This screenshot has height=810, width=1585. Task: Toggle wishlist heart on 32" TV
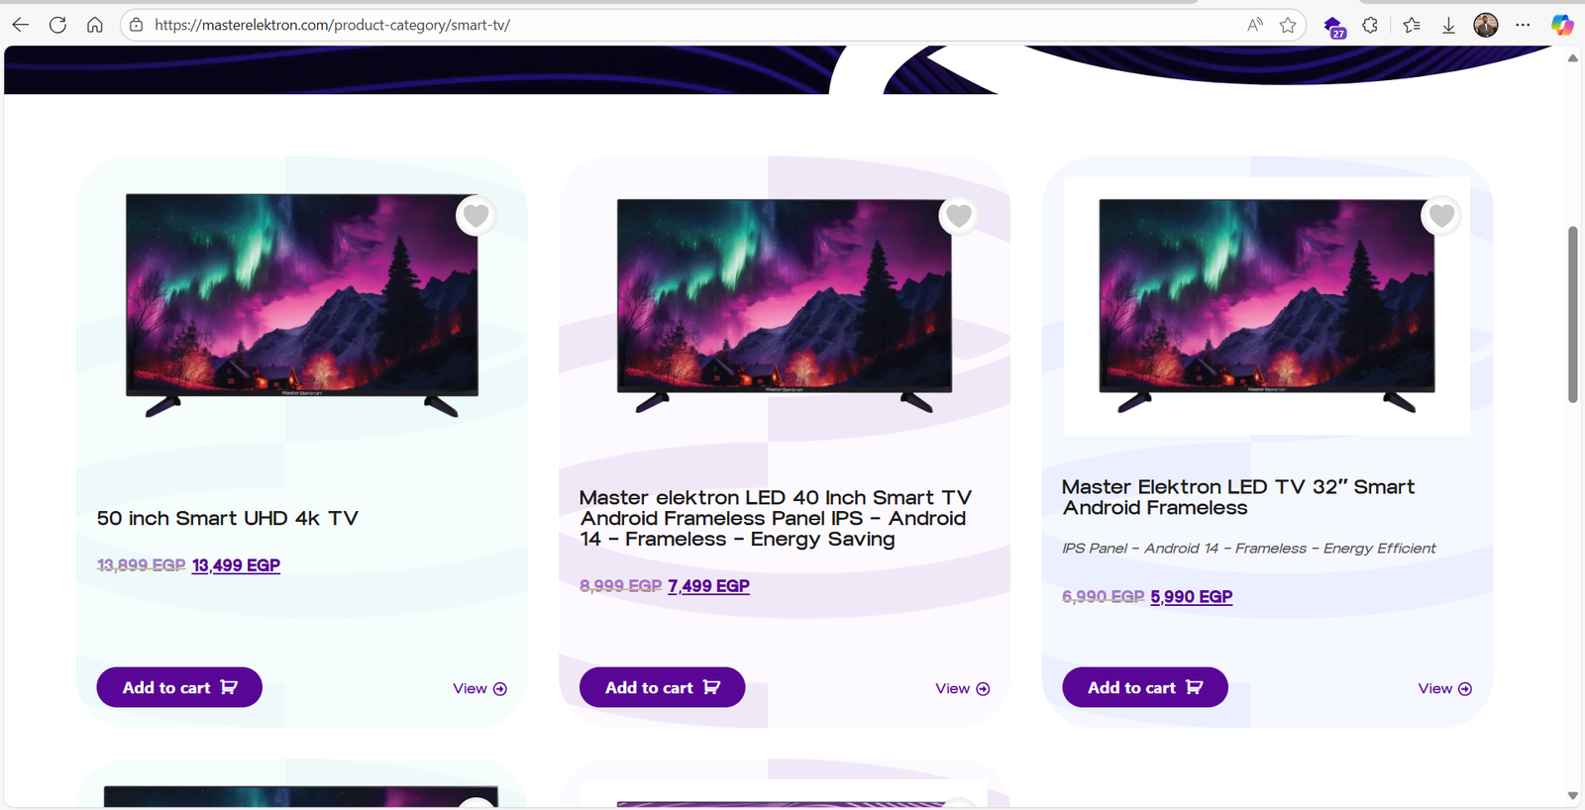coord(1441,215)
